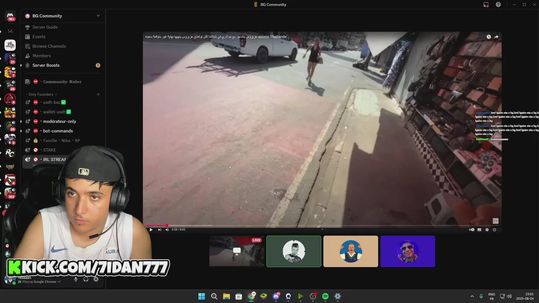Image resolution: width=539 pixels, height=303 pixels.
Task: Collapse the participants row chevron
Action: [x=322, y=229]
